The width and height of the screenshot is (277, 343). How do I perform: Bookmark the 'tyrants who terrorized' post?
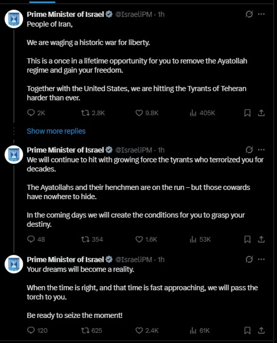tap(247, 239)
